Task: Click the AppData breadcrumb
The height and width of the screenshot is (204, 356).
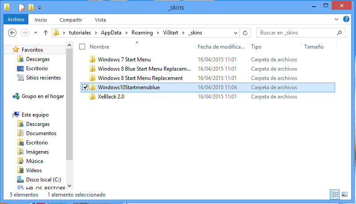Action: pos(111,33)
